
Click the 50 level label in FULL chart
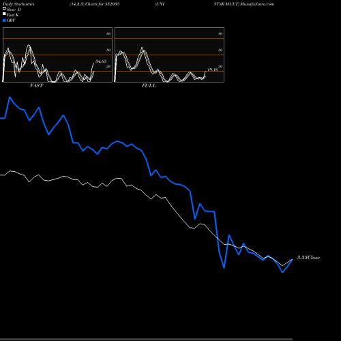coord(220,50)
